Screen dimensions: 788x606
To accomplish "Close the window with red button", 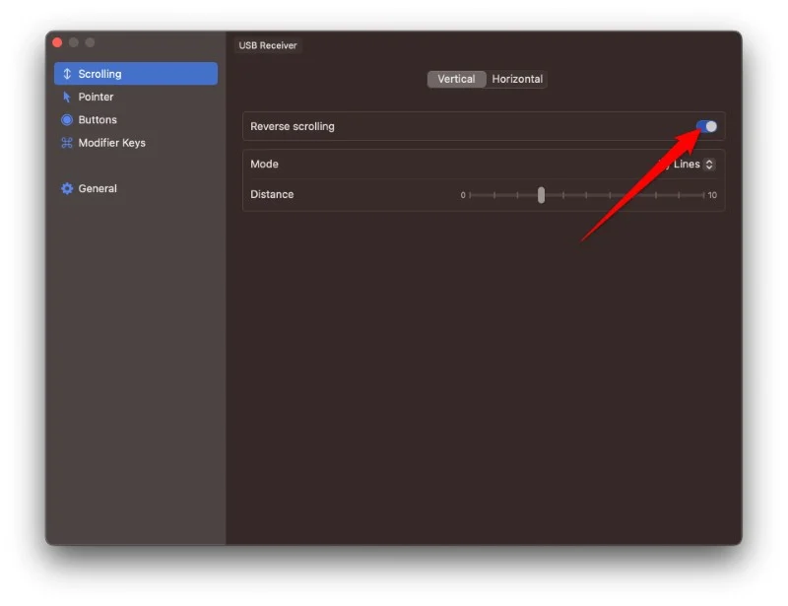I will coord(57,42).
